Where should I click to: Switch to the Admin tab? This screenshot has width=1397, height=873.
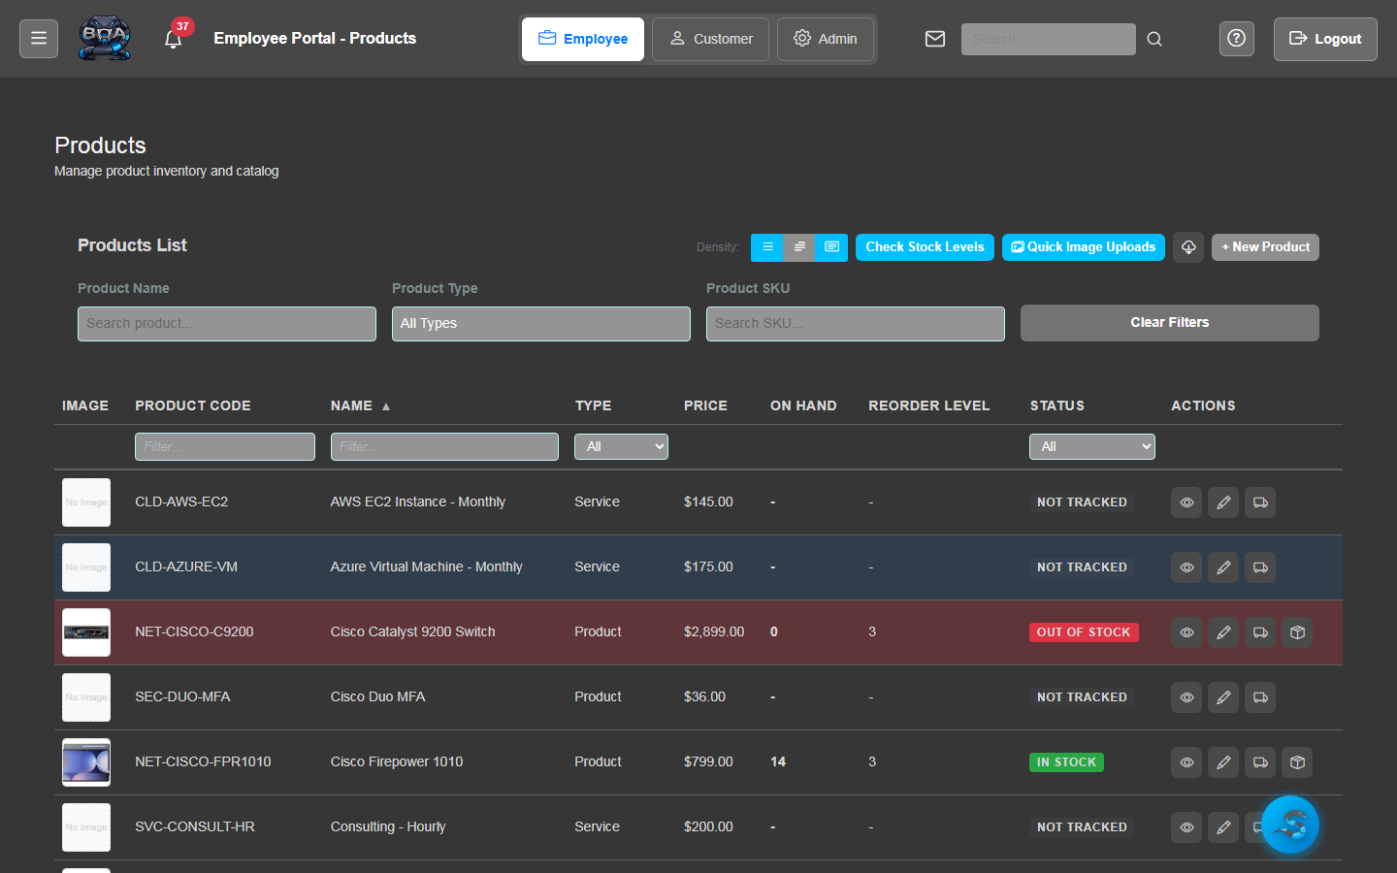click(x=826, y=39)
